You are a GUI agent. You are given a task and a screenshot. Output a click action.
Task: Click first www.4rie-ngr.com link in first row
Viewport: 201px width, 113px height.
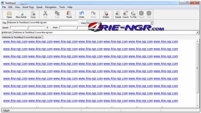coord(15,42)
